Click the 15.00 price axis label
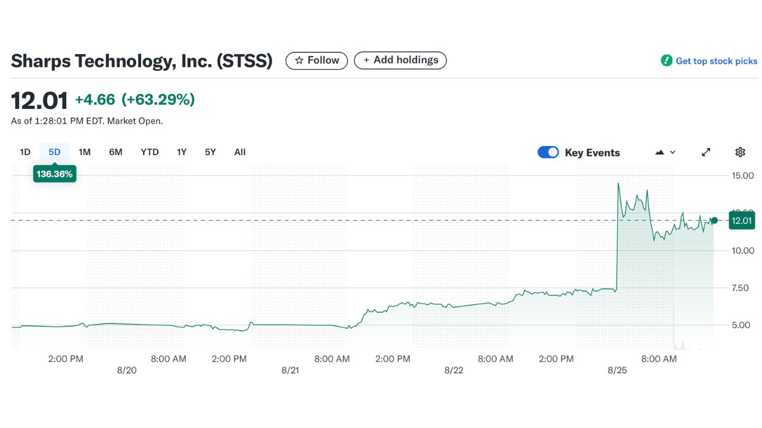The height and width of the screenshot is (428, 762). tap(742, 175)
